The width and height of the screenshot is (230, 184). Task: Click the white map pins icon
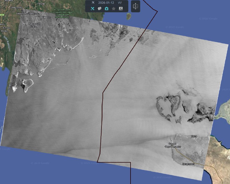(x=99, y=9)
